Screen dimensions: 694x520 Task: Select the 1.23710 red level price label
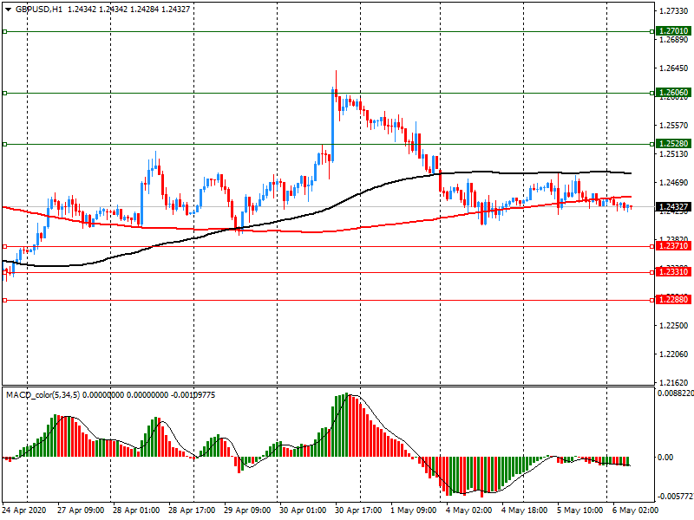[x=673, y=246]
